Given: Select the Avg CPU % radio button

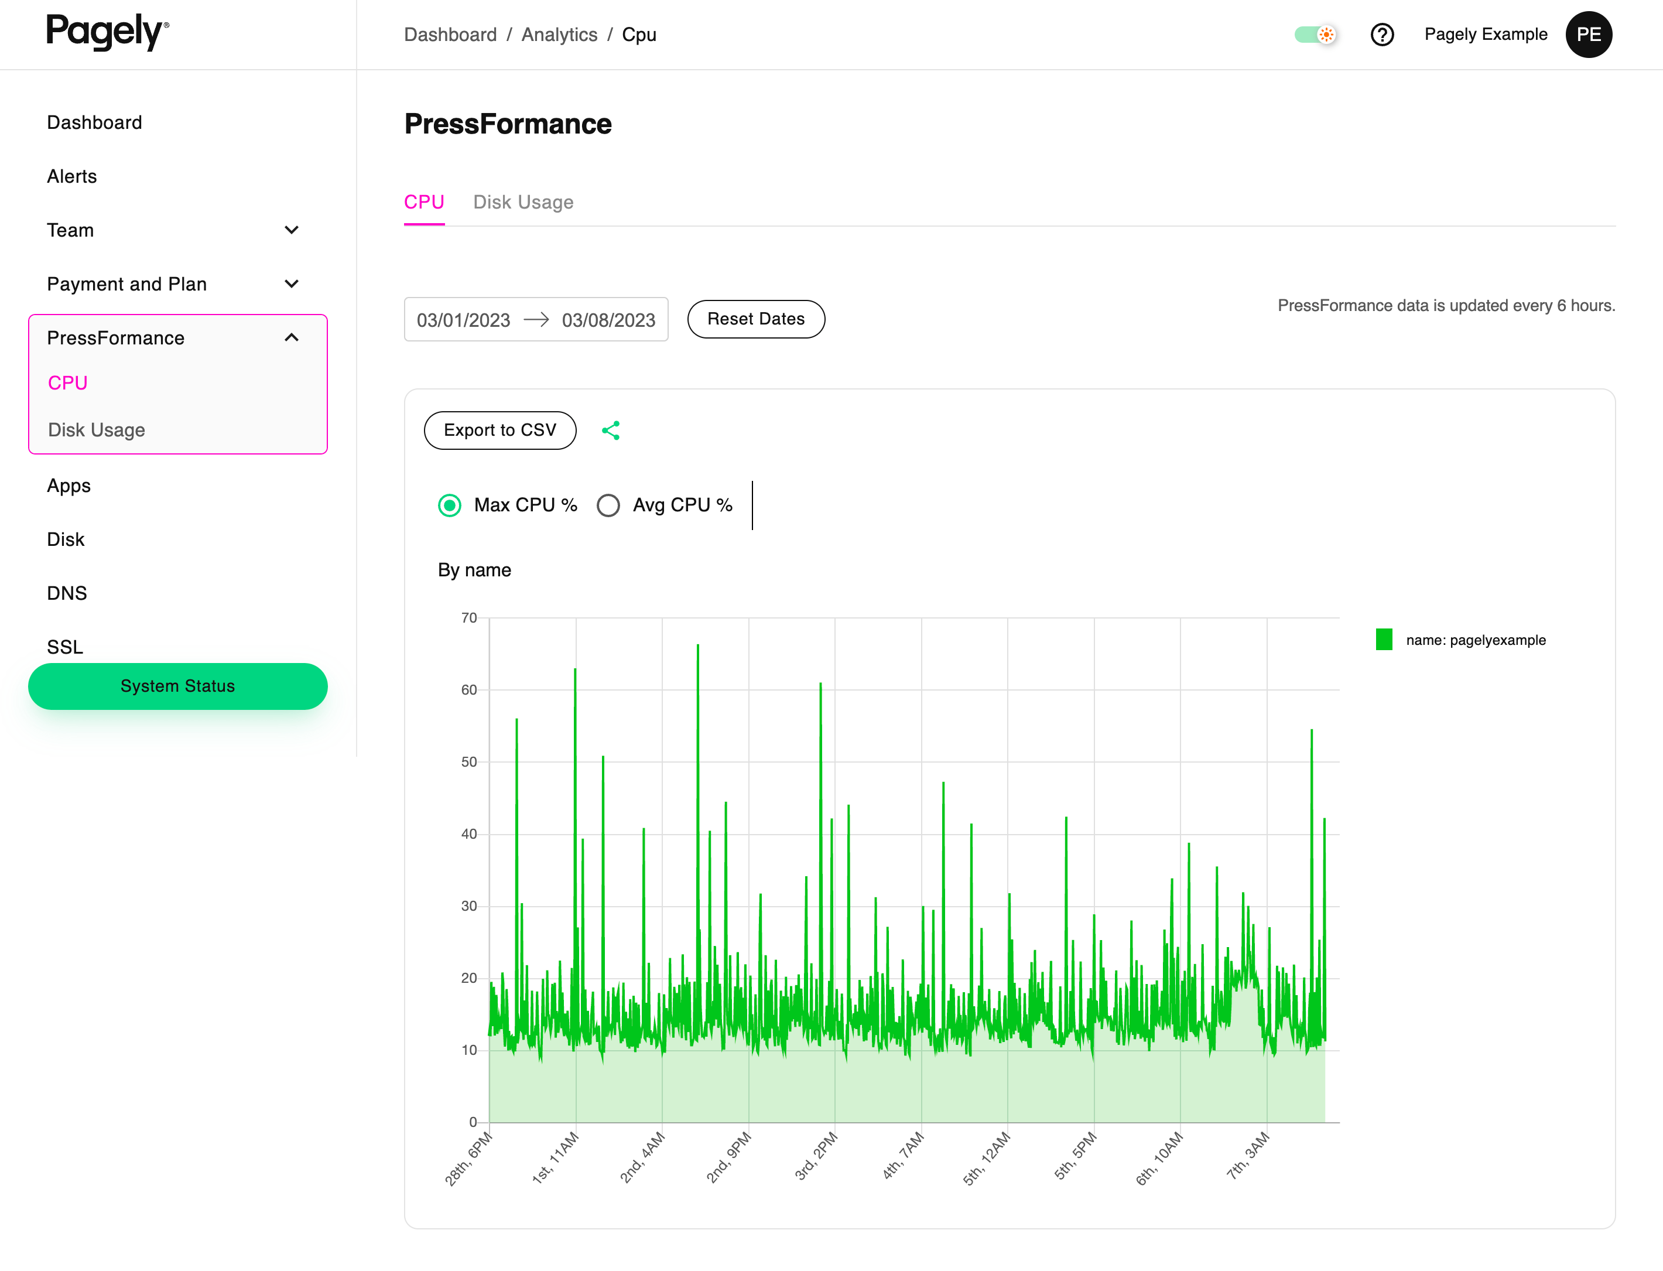Looking at the screenshot, I should click(x=608, y=505).
